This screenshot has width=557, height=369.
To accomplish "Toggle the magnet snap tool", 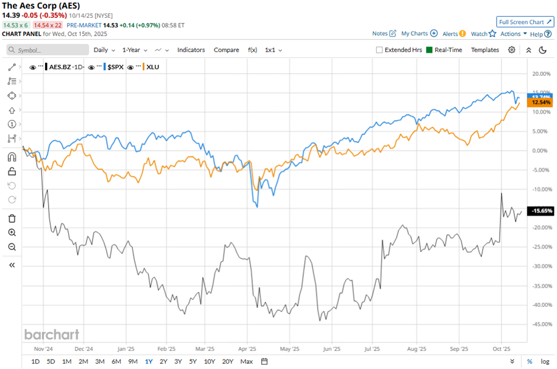I will click(x=12, y=158).
